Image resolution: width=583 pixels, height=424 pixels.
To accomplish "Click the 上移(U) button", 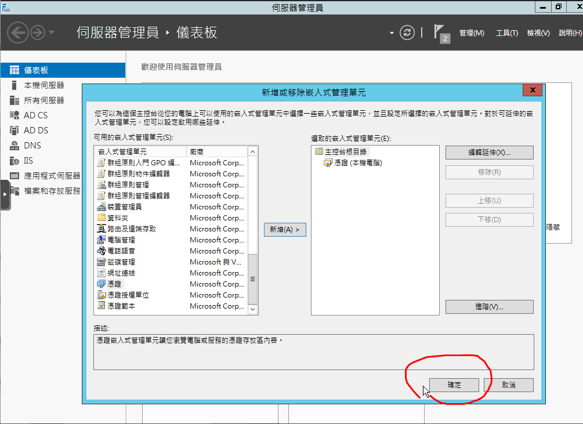I will [x=489, y=201].
